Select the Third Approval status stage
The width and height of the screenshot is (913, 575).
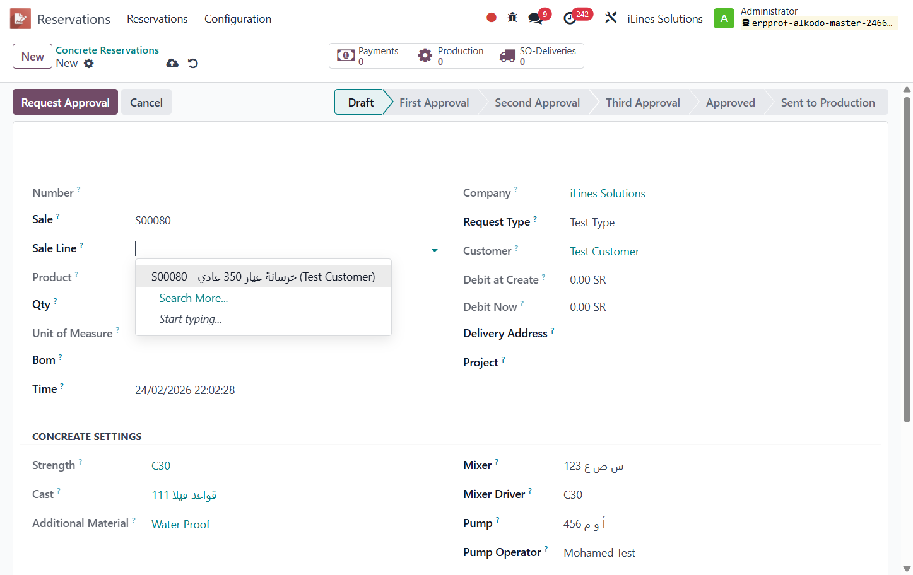click(642, 102)
